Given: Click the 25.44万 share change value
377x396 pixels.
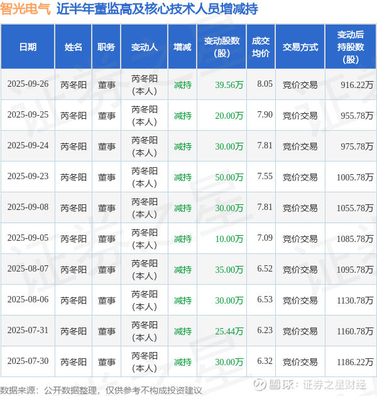Looking at the screenshot, I should pos(229,331).
